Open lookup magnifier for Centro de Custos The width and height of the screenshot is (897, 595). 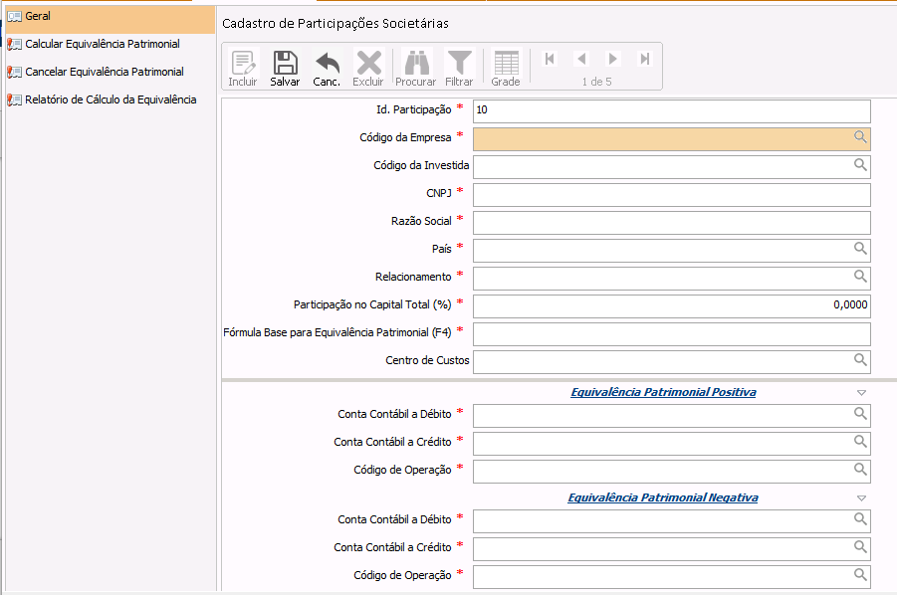[860, 359]
